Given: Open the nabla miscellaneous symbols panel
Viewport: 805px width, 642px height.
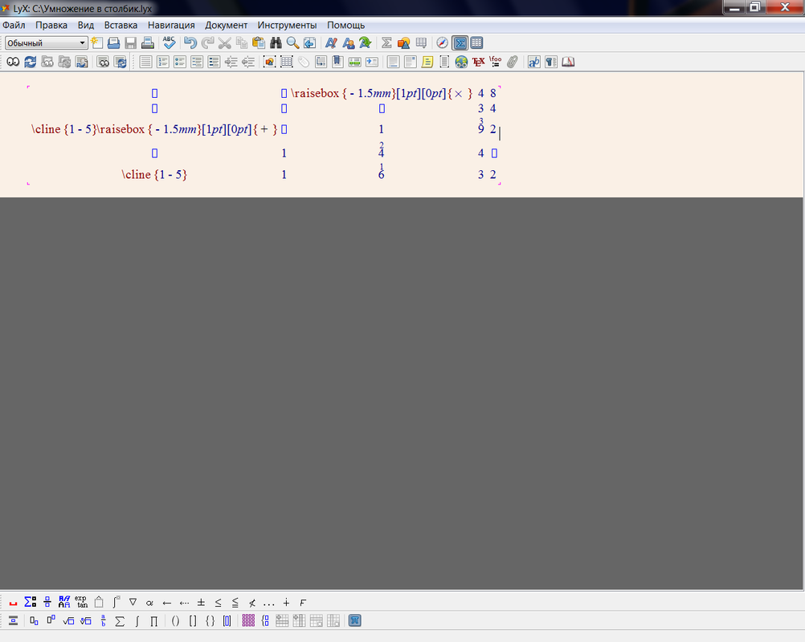Looking at the screenshot, I should (x=133, y=603).
